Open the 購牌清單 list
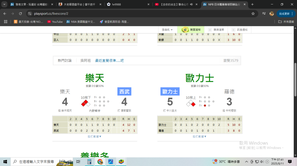Image resolution: width=297 pixels, height=166 pixels. pos(216,30)
